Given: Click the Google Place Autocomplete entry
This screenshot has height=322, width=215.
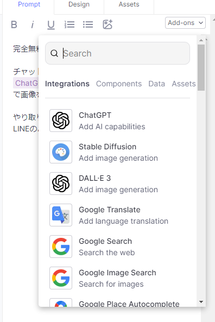Looking at the screenshot, I should pyautogui.click(x=117, y=302).
